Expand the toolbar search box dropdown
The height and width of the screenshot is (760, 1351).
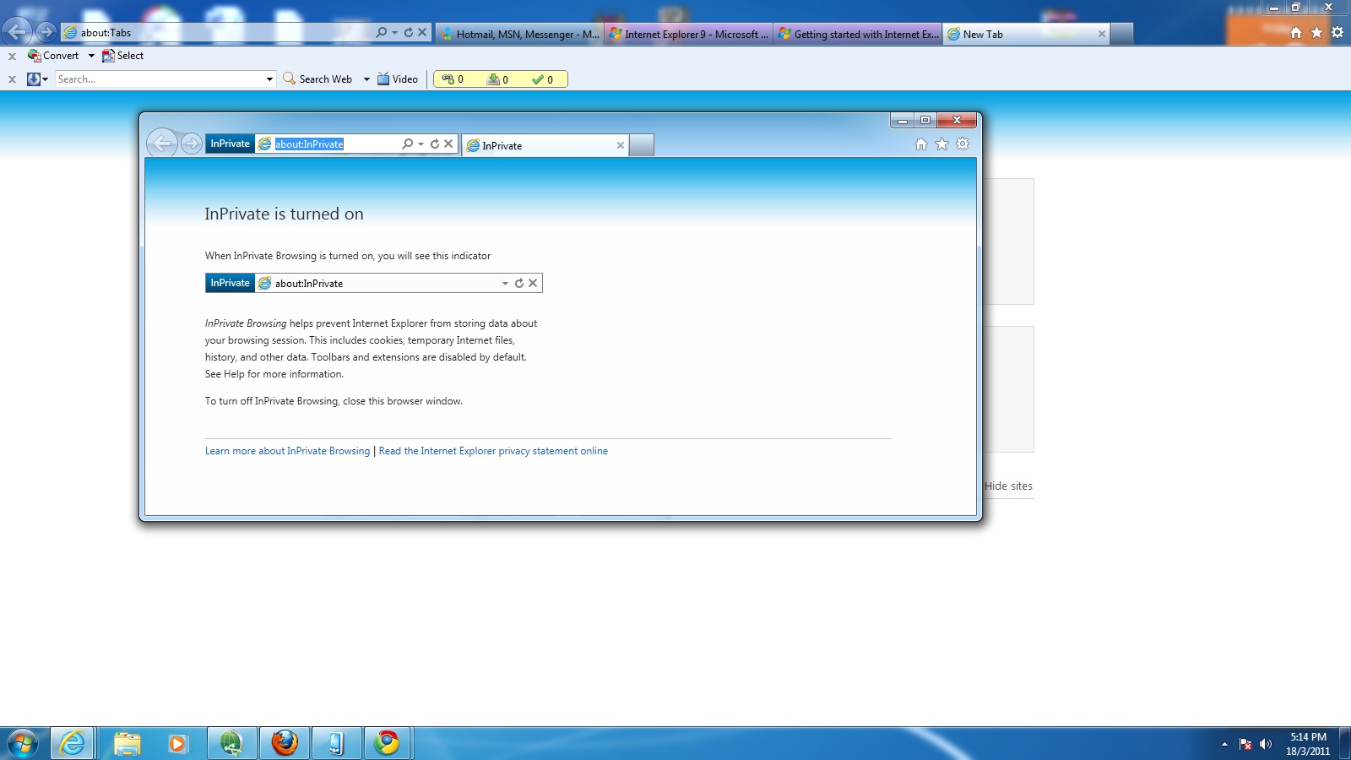269,79
